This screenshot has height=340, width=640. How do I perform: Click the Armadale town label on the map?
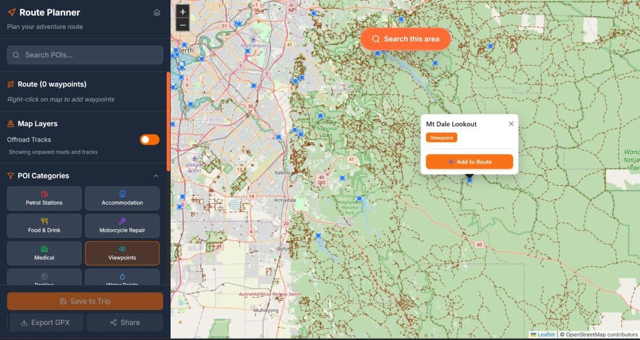[284, 200]
